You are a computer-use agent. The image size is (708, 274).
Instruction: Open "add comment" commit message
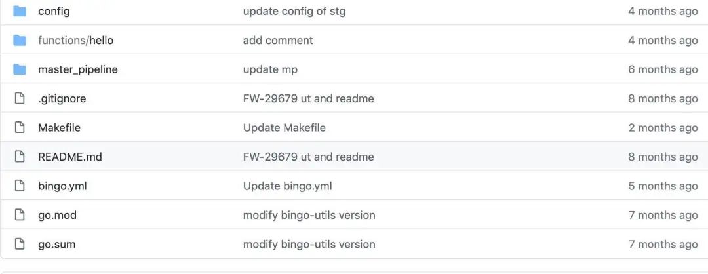click(277, 41)
